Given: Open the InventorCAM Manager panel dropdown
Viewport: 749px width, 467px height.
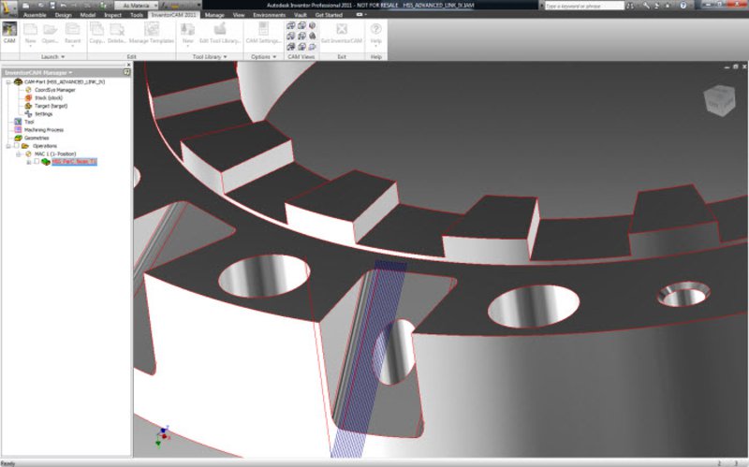Looking at the screenshot, I should (x=70, y=72).
